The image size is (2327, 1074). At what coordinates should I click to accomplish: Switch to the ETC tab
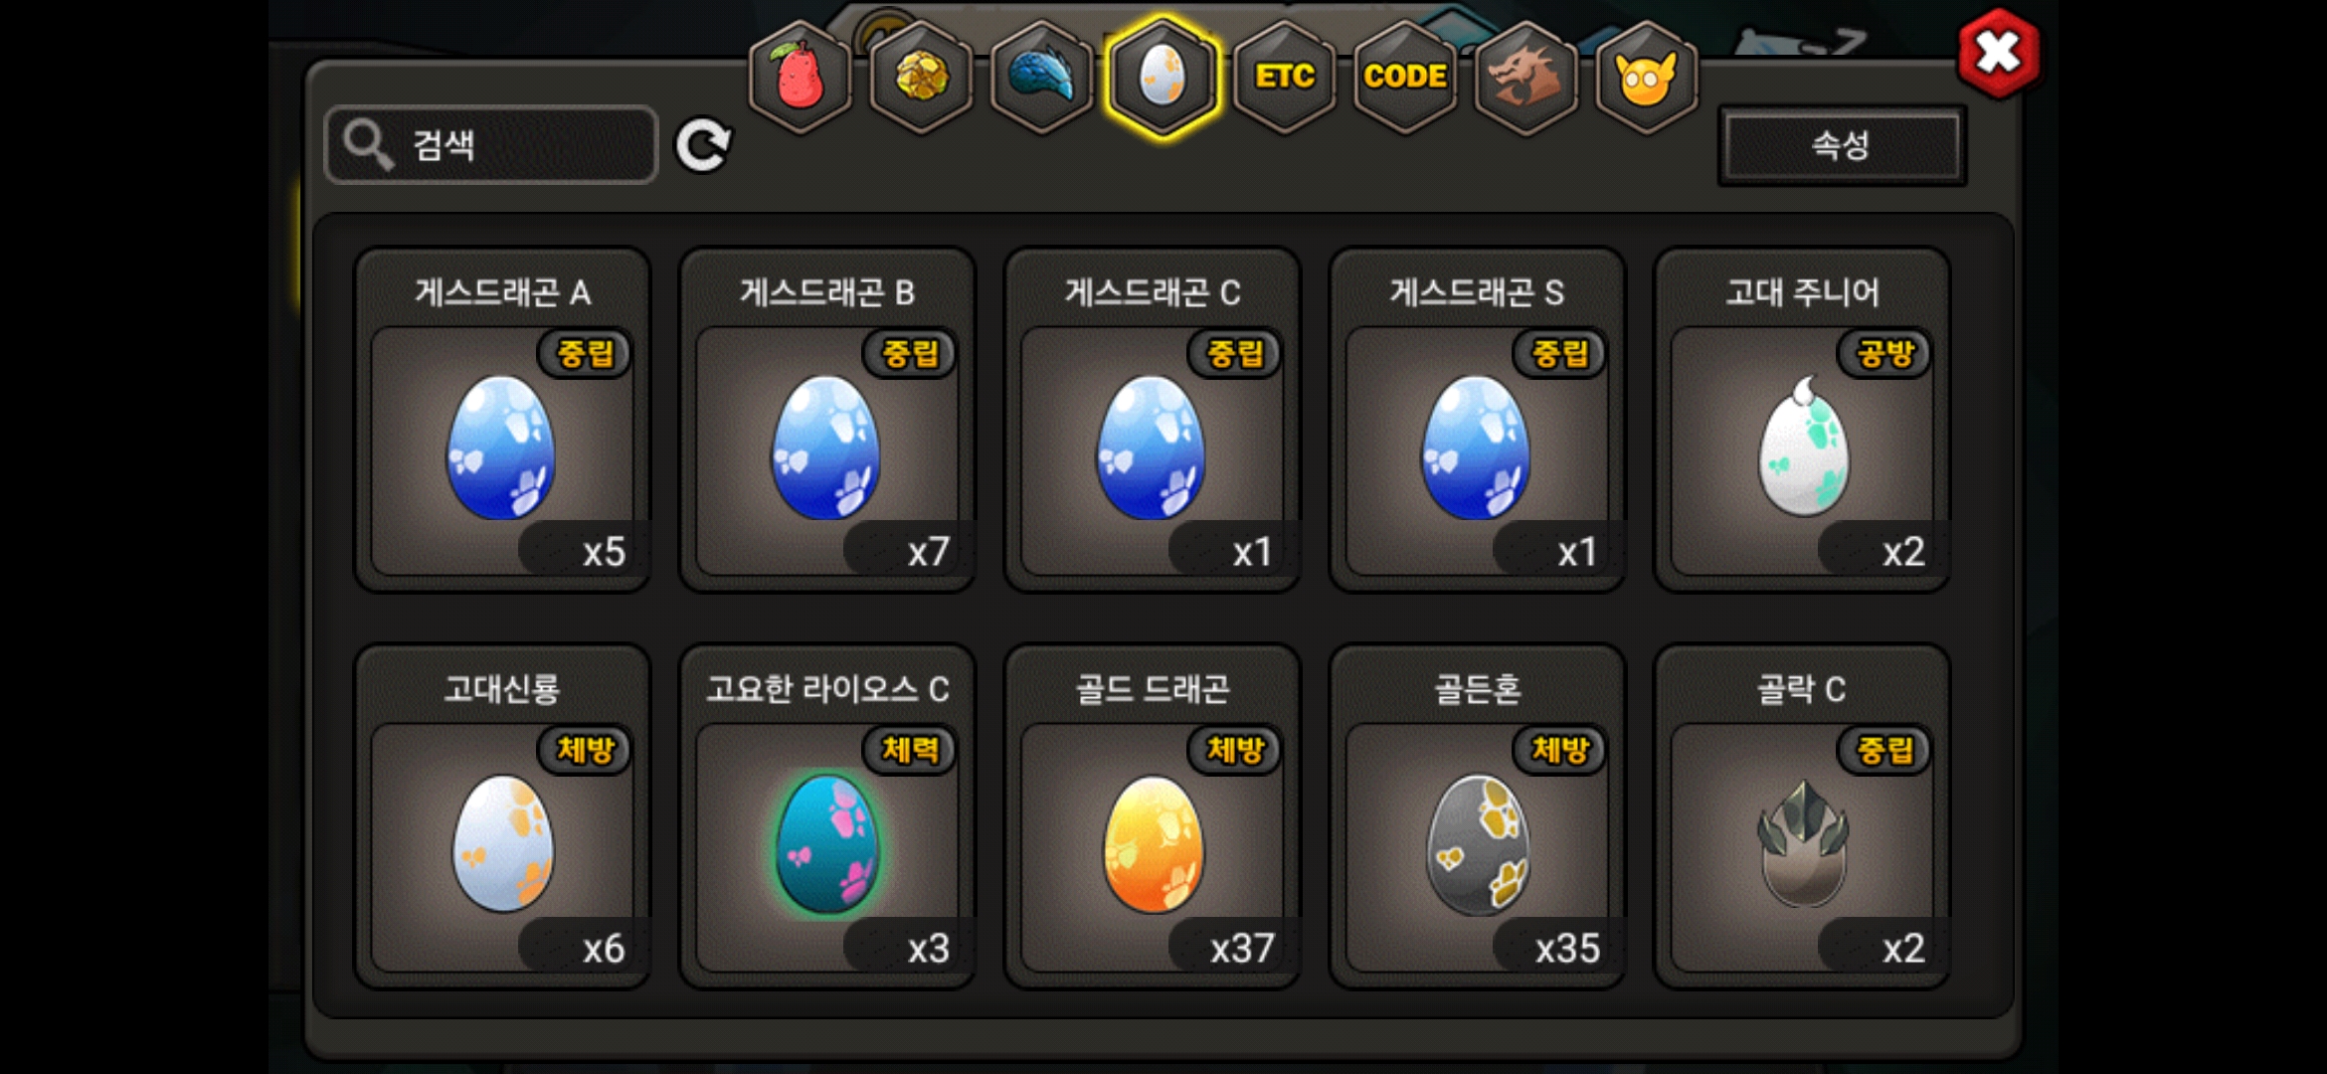pyautogui.click(x=1284, y=77)
